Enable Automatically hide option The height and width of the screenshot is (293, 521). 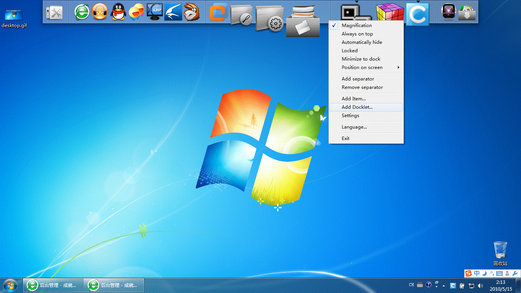pos(366,42)
